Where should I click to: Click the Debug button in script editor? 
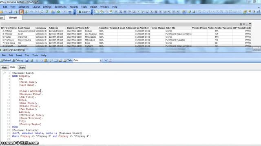click(18, 60)
